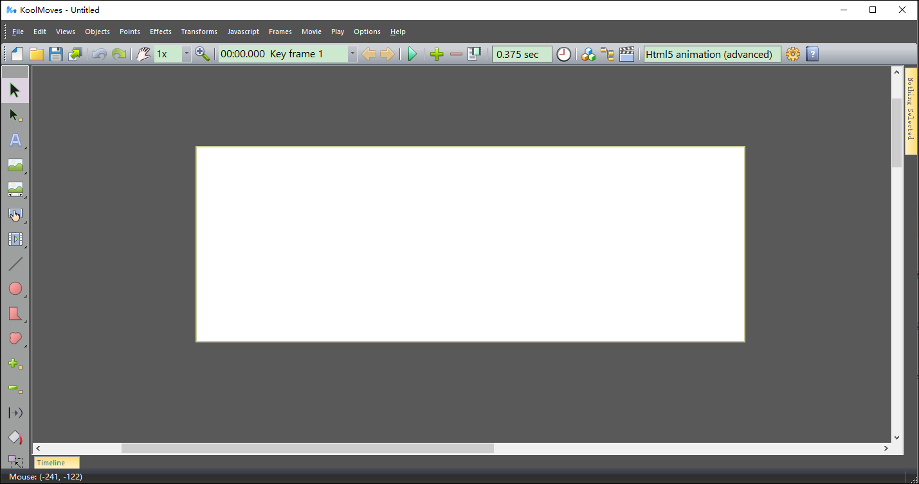Open the Transforms menu
This screenshot has height=484, width=919.
[199, 32]
